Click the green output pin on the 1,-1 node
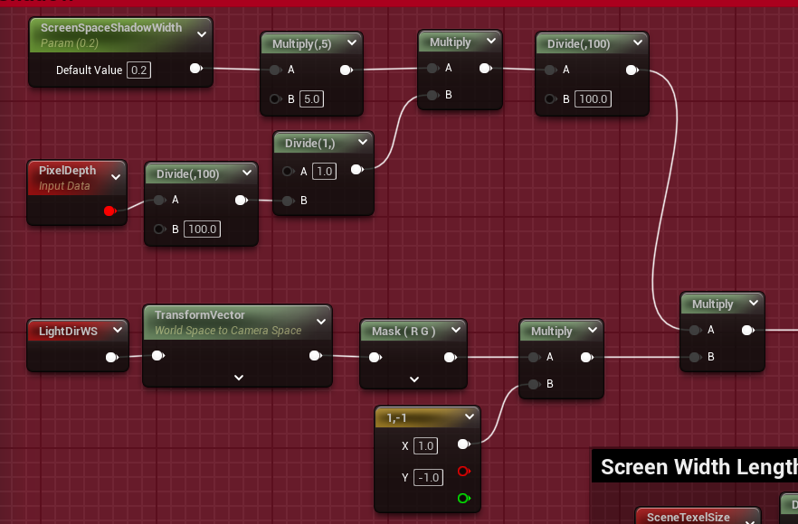The image size is (798, 524). [464, 498]
